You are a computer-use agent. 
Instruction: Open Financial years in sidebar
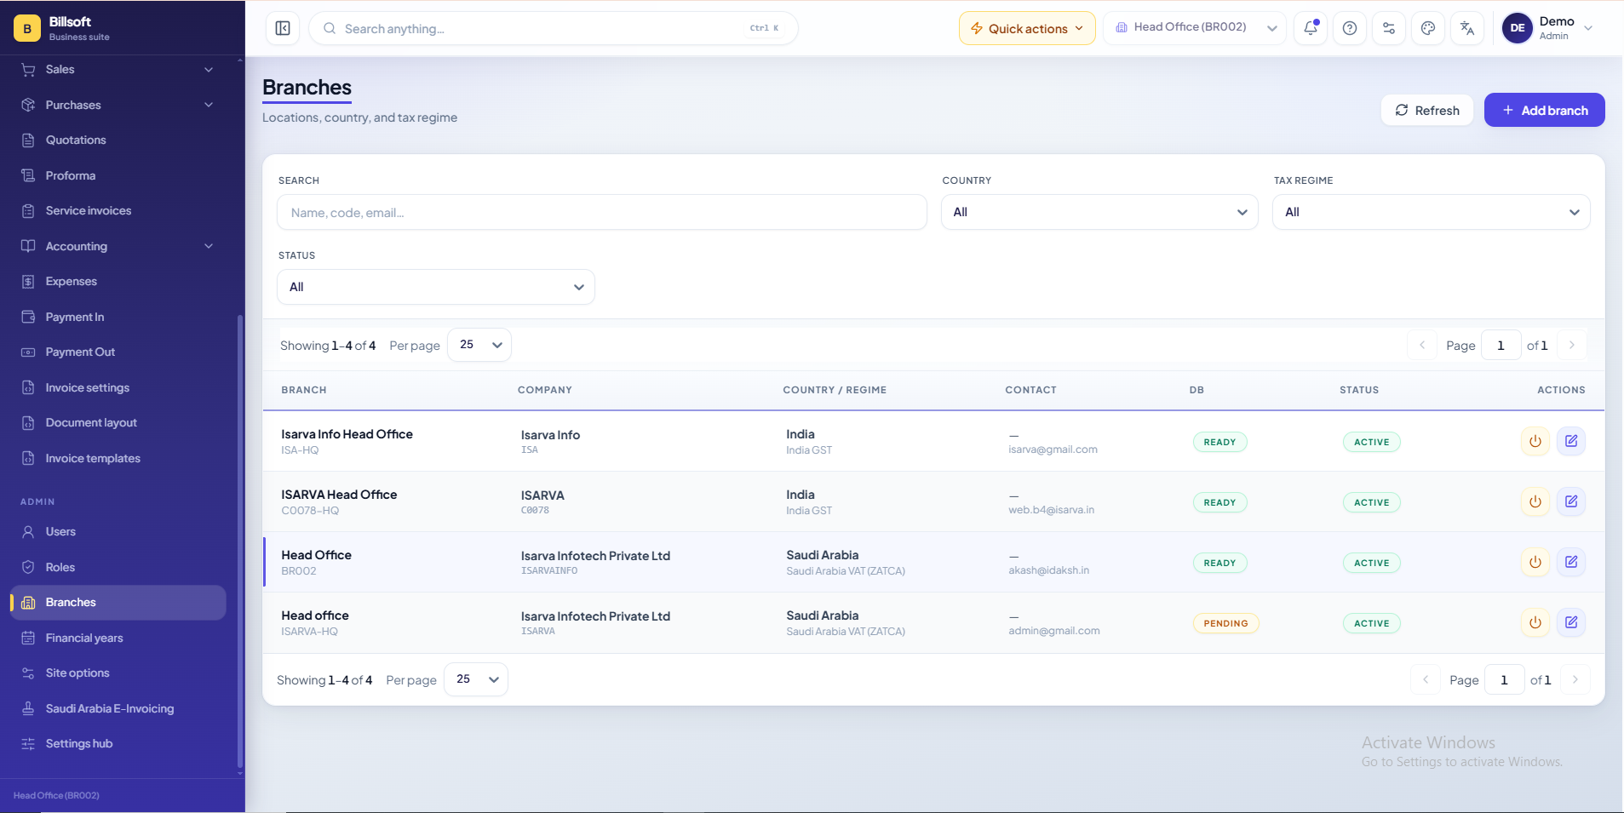click(x=118, y=638)
